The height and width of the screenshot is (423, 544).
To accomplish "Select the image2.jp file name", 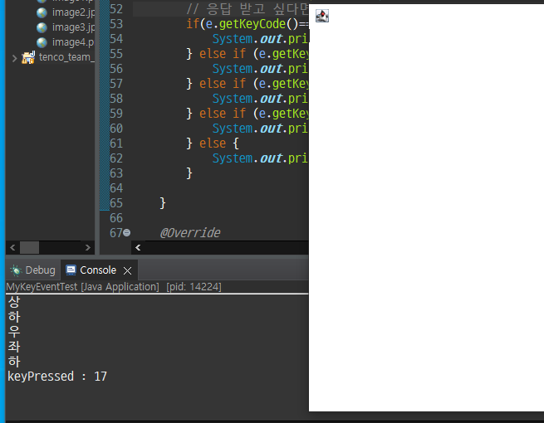I will tap(73, 12).
